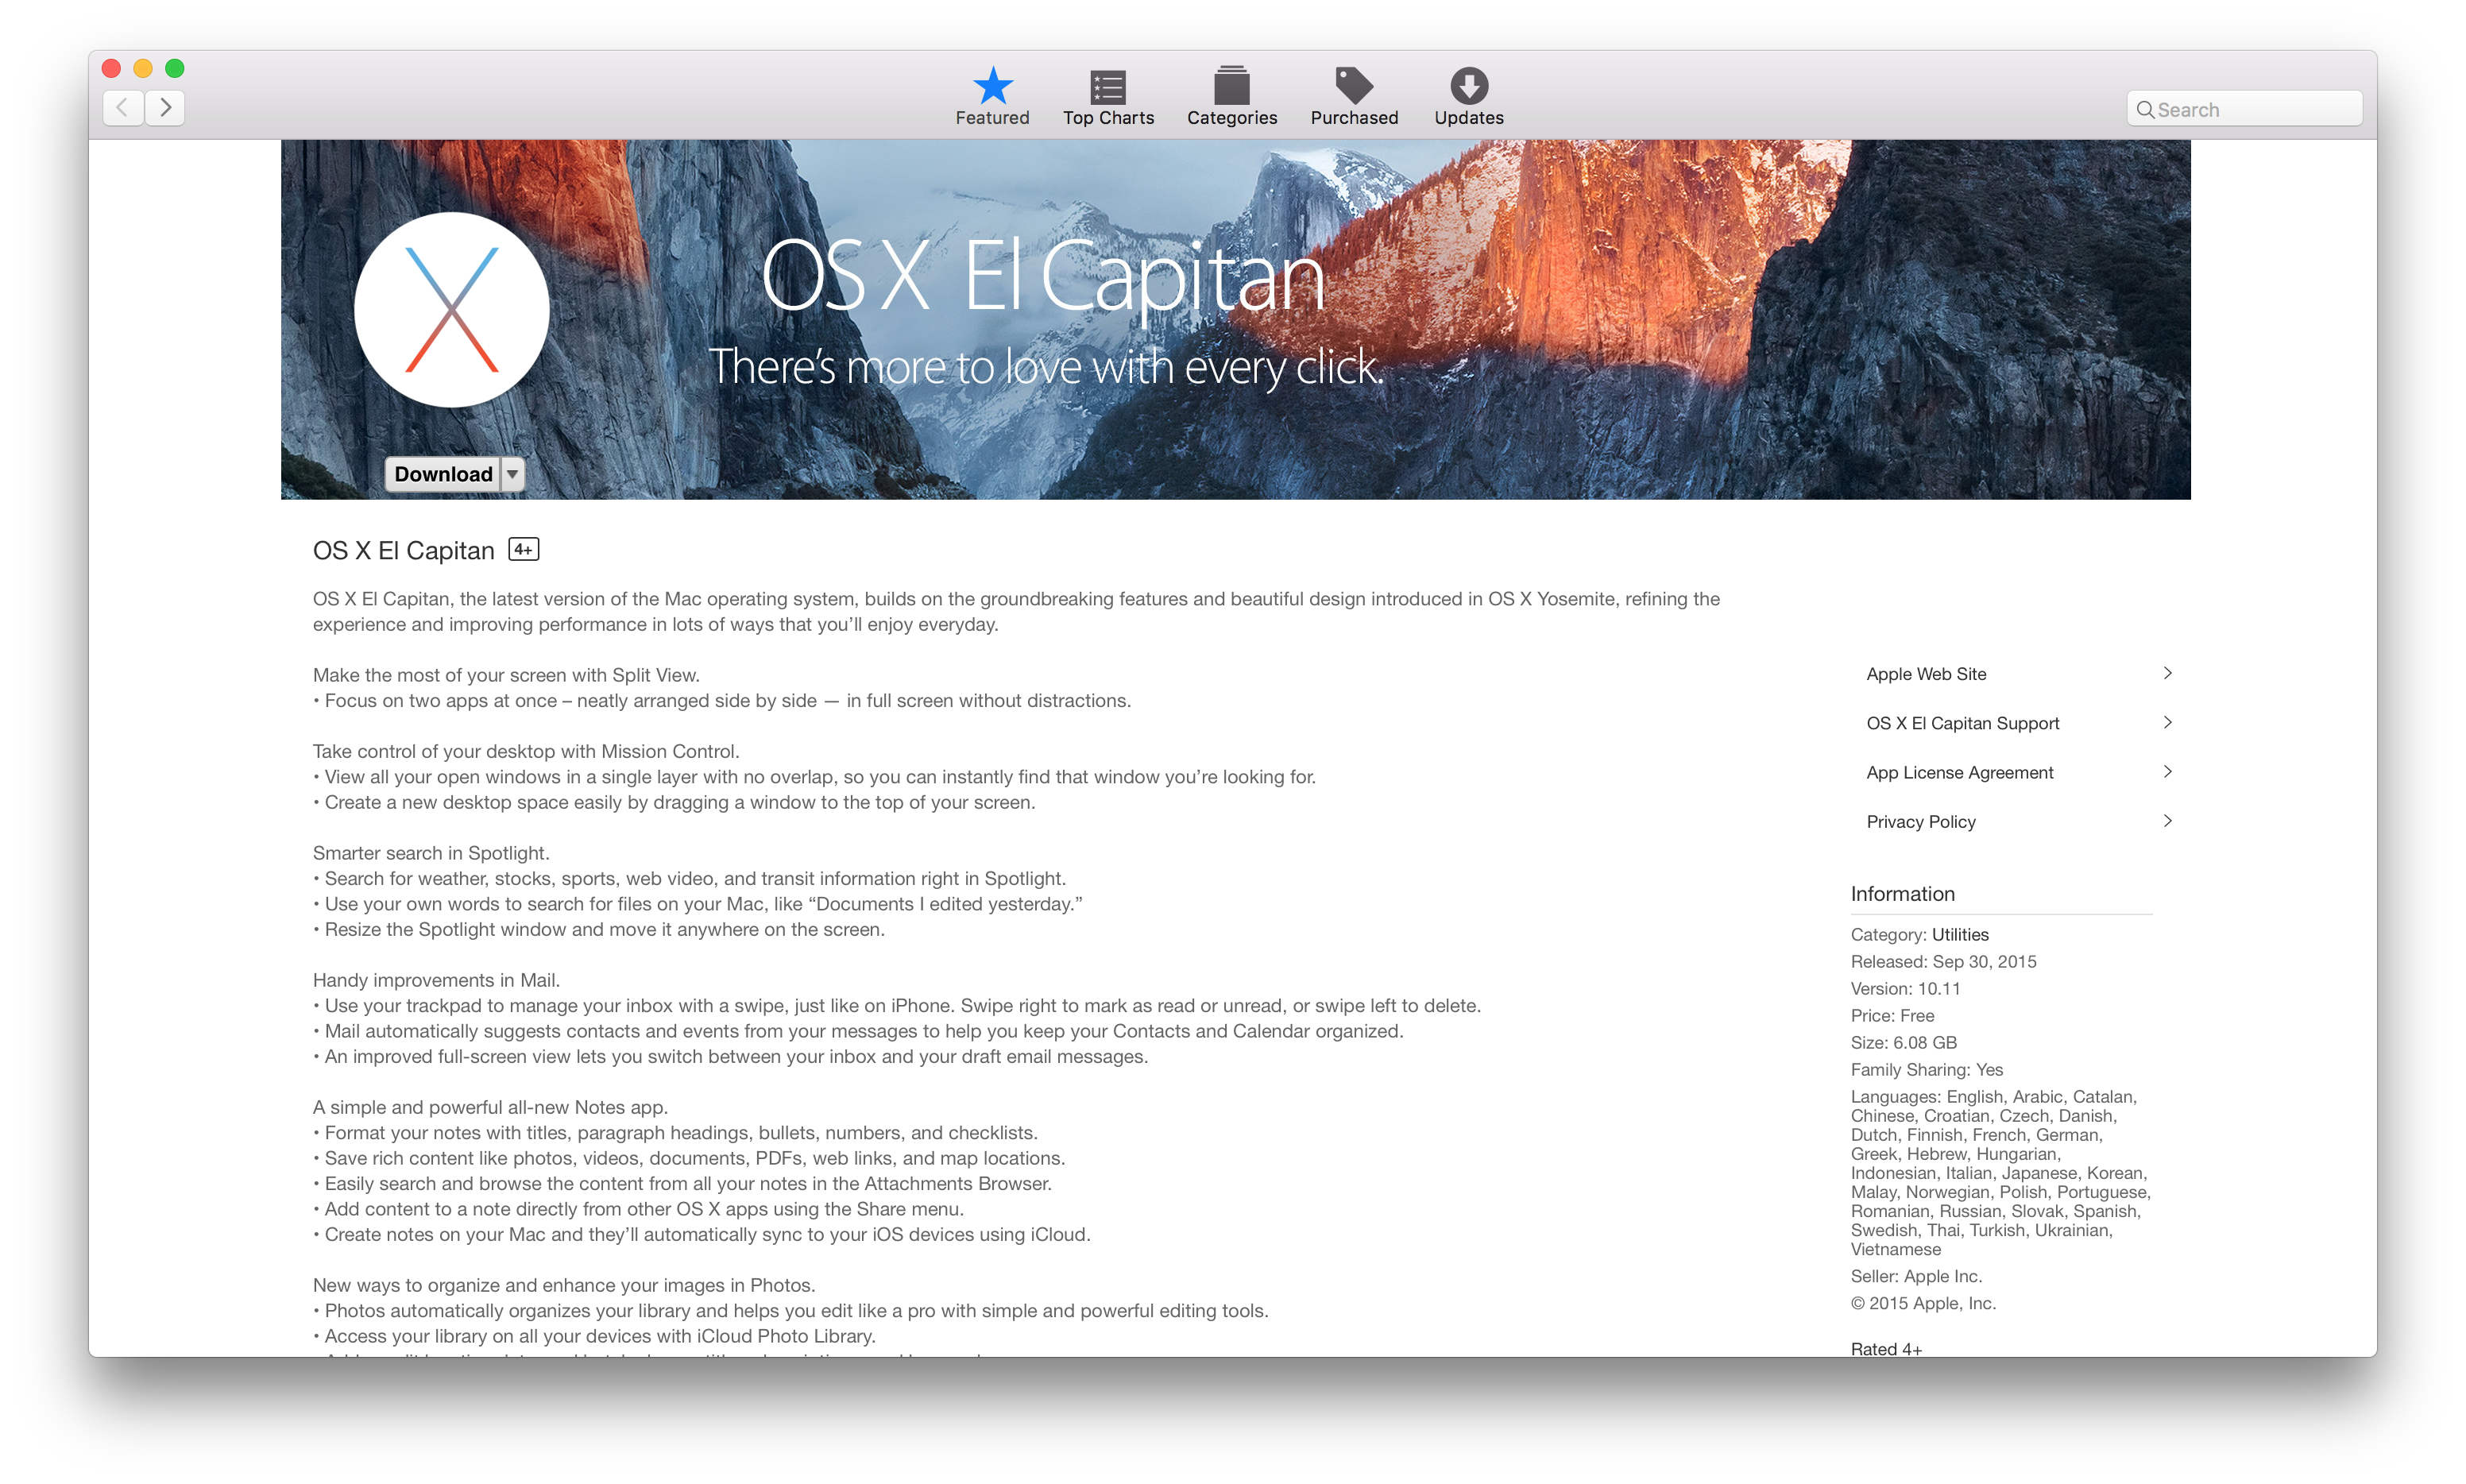Close the App Store window
The image size is (2466, 1484).
[x=112, y=68]
